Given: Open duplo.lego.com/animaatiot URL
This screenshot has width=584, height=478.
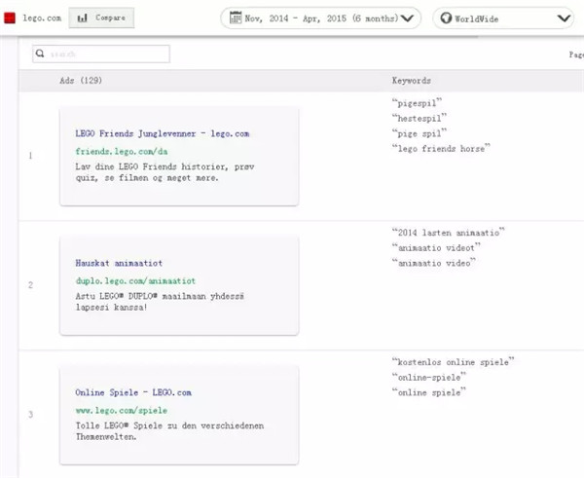Looking at the screenshot, I should coord(135,281).
